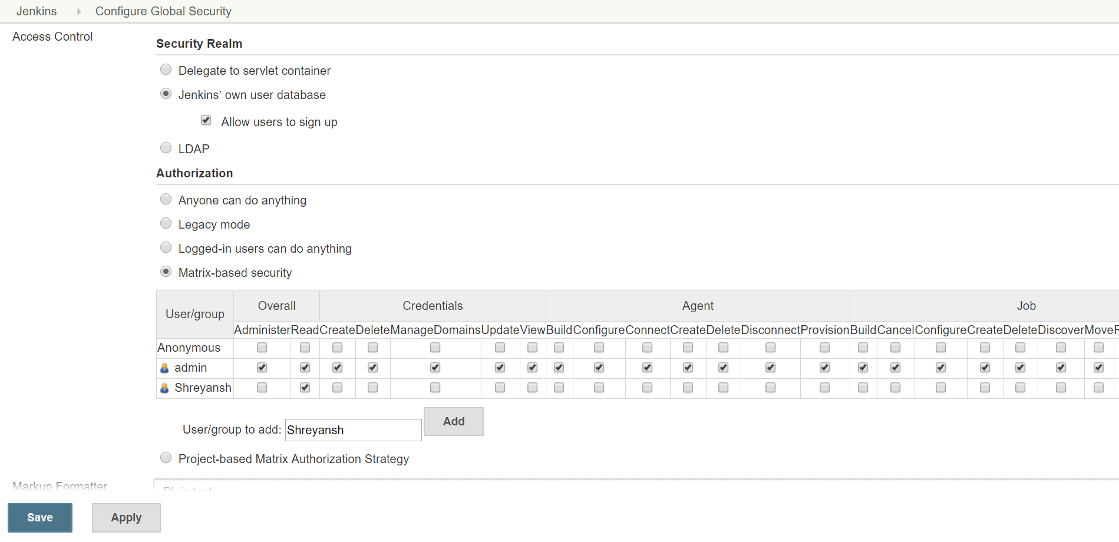Click the Shreyansh user icon
The width and height of the screenshot is (1119, 542).
click(164, 388)
